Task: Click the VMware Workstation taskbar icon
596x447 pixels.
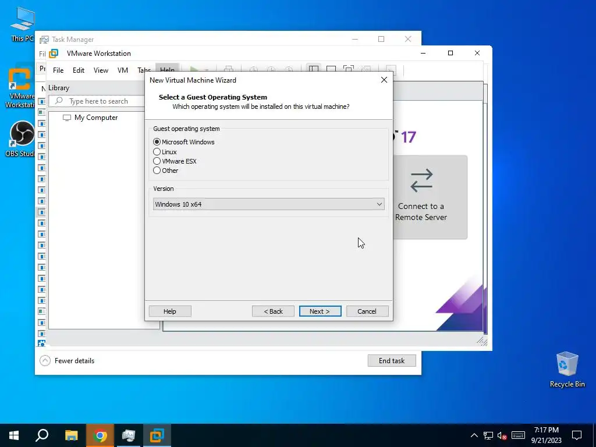Action: click(157, 435)
